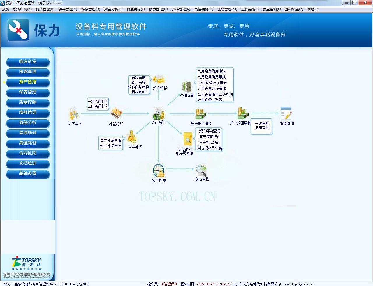Open the 维修管理(D) menu
The image size is (373, 286).
point(91,9)
